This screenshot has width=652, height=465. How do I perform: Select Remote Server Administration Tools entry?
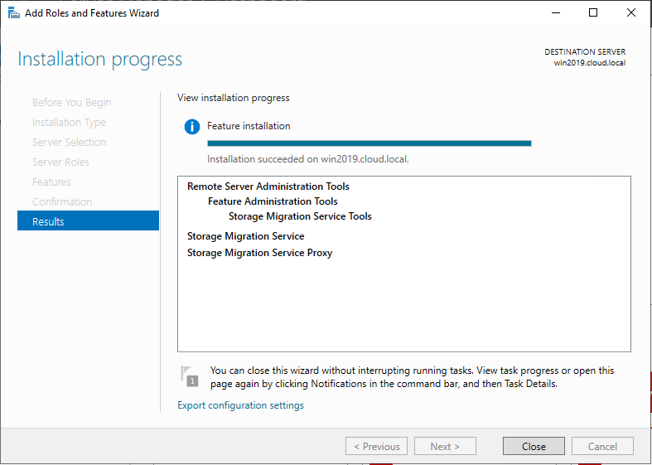268,186
